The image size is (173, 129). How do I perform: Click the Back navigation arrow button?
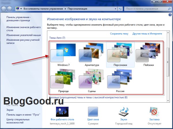(x=4, y=9)
